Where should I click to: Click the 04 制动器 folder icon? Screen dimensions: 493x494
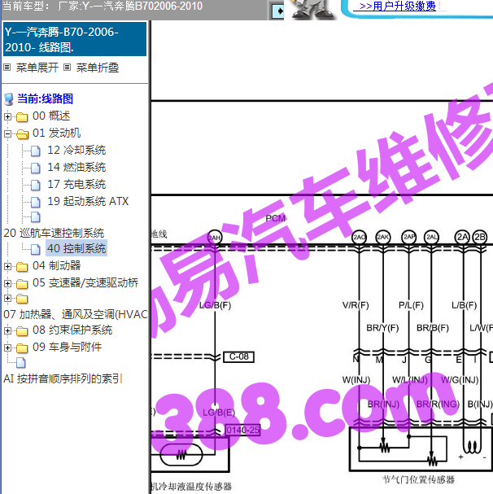(22, 267)
